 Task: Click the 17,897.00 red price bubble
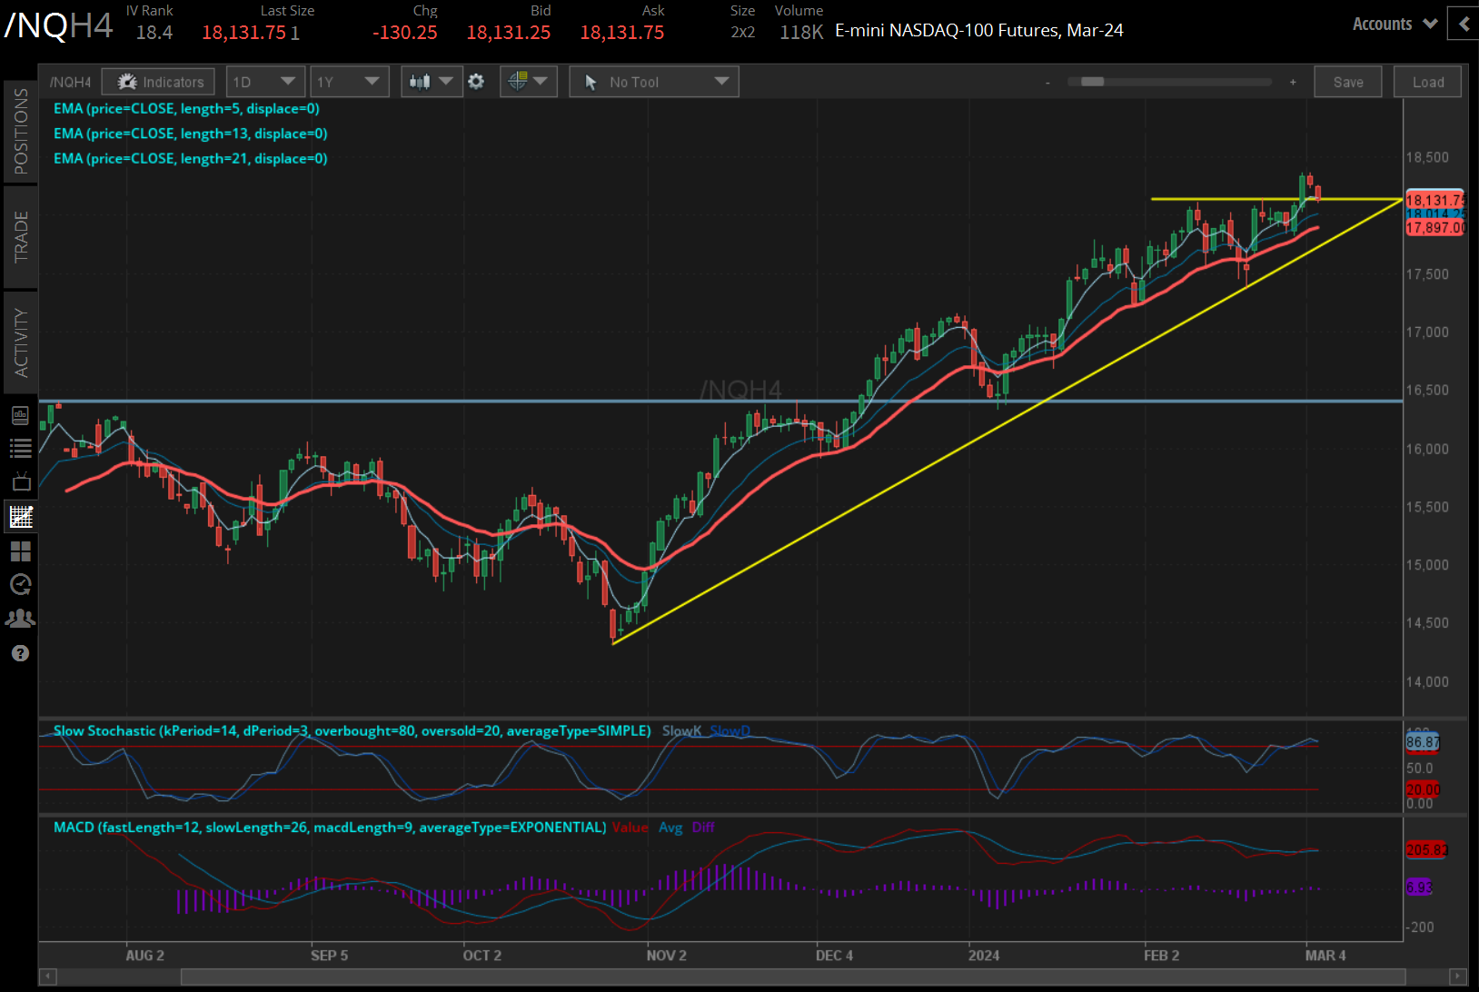tap(1435, 227)
